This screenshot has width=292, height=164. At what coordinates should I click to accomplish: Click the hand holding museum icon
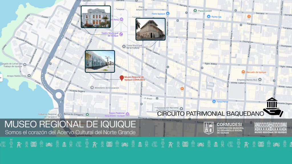point(273,107)
